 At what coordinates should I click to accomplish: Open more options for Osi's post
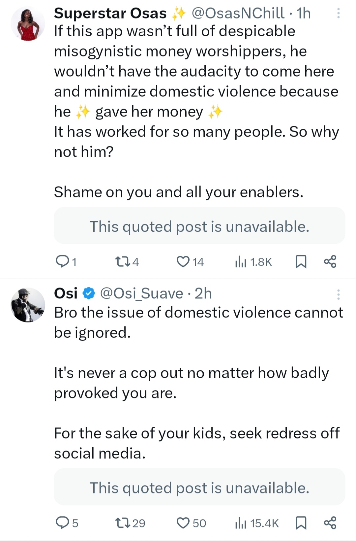tap(338, 294)
